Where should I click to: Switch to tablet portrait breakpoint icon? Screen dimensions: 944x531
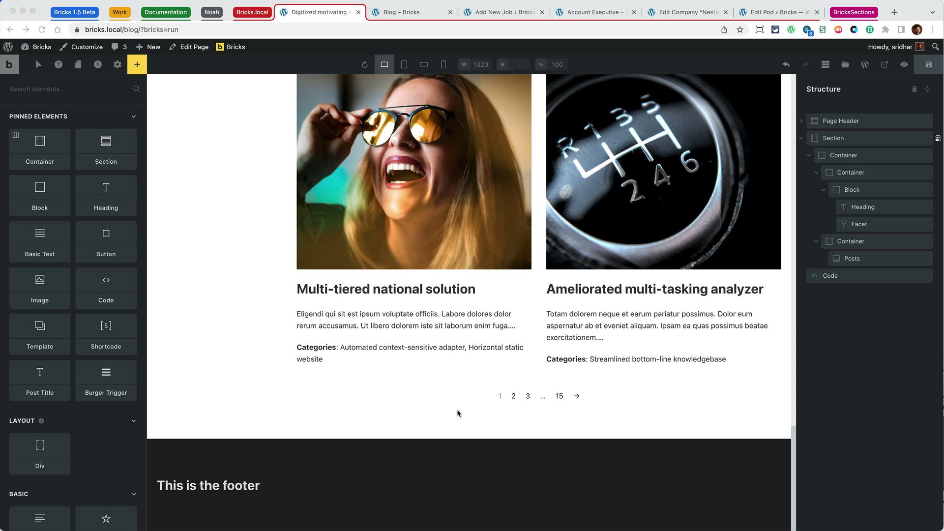click(x=404, y=64)
